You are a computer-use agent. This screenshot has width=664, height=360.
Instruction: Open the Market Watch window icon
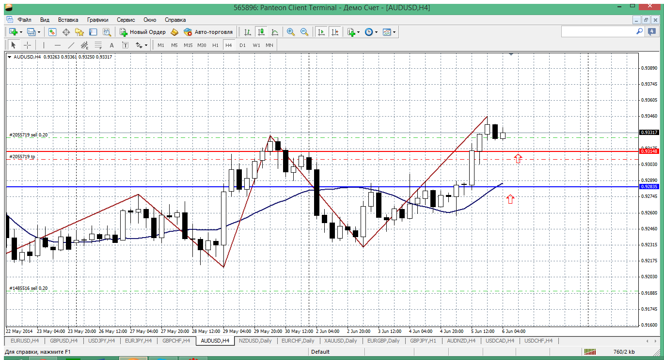pyautogui.click(x=52, y=32)
